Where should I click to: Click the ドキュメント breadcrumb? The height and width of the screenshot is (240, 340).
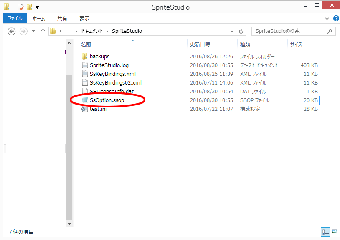[91, 31]
